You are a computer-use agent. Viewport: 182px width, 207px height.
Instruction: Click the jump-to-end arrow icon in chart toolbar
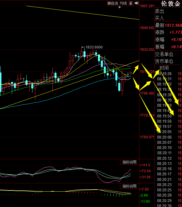tap(136, 3)
